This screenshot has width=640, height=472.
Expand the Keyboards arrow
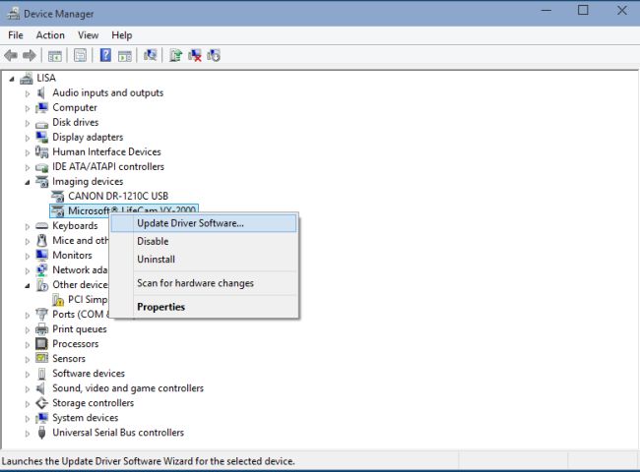(28, 226)
